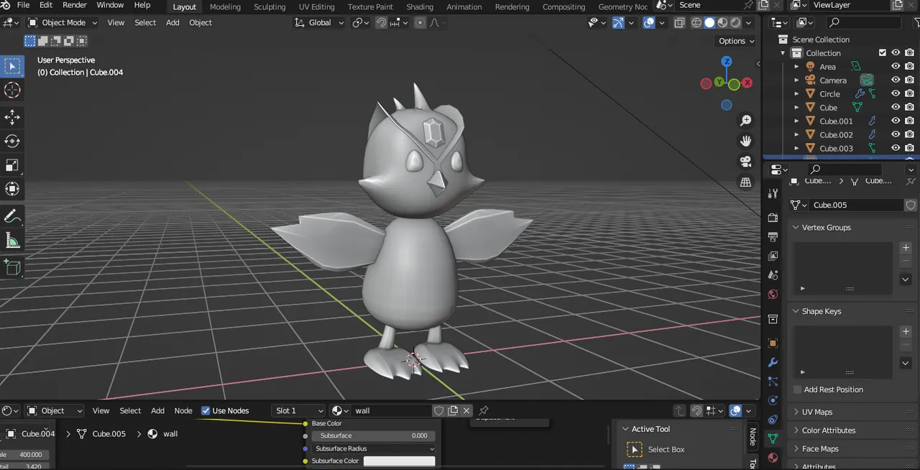Open the Global transform orientation dropdown
This screenshot has width=920, height=470.
pos(318,22)
